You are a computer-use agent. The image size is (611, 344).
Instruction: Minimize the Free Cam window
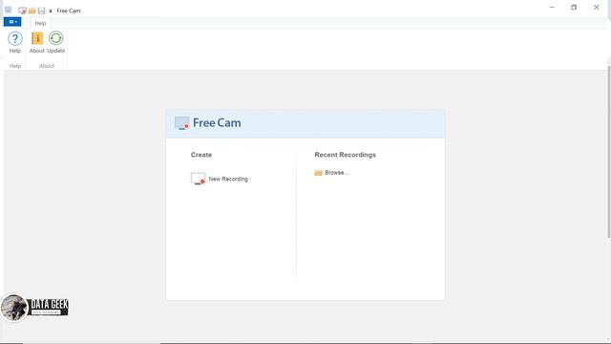point(552,8)
